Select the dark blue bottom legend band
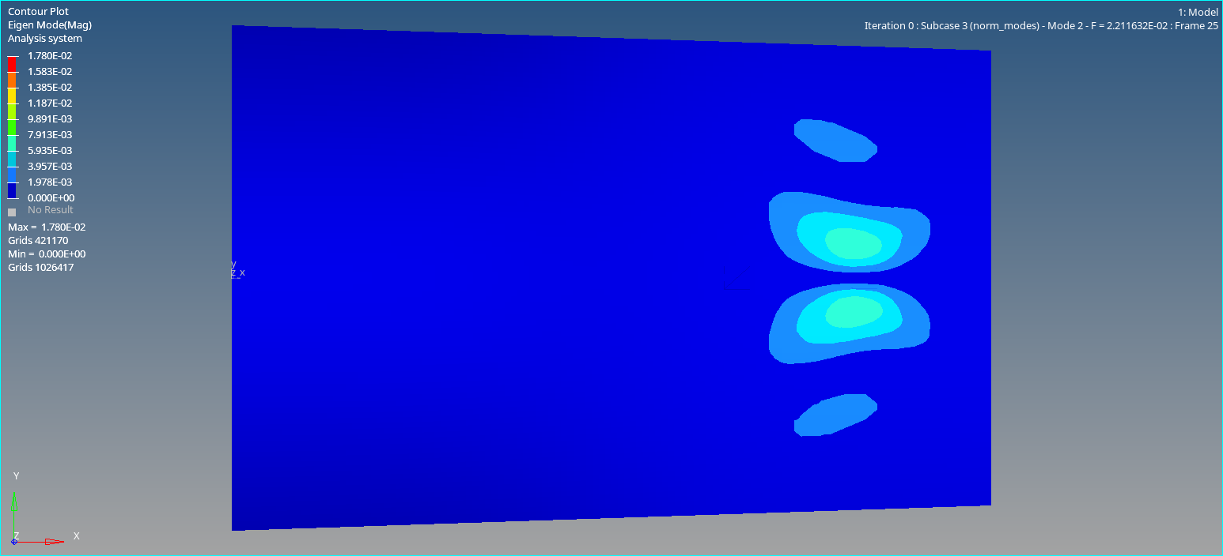 coord(12,190)
